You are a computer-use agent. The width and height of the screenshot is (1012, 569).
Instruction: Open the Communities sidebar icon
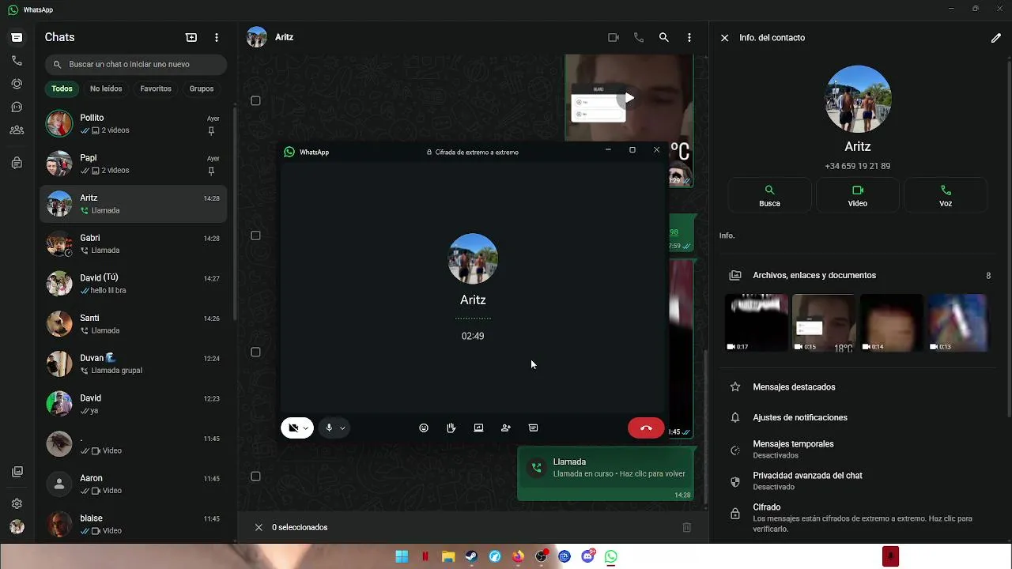coord(17,130)
